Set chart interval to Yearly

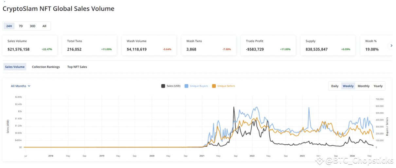pyautogui.click(x=378, y=86)
